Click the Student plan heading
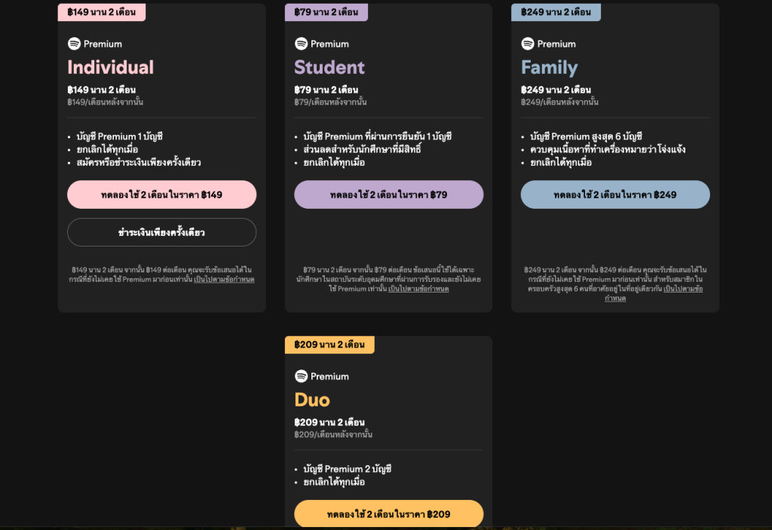The height and width of the screenshot is (530, 772). tap(329, 68)
